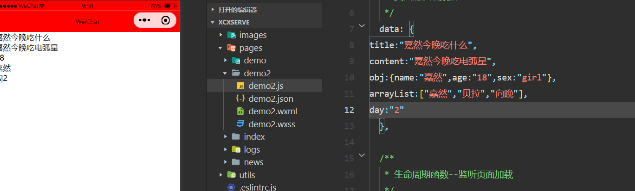Click the demo2.wxml file icon
The image size is (635, 191).
click(x=240, y=111)
